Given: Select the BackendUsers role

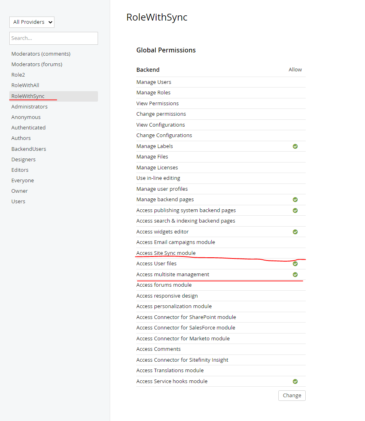Looking at the screenshot, I should [29, 149].
